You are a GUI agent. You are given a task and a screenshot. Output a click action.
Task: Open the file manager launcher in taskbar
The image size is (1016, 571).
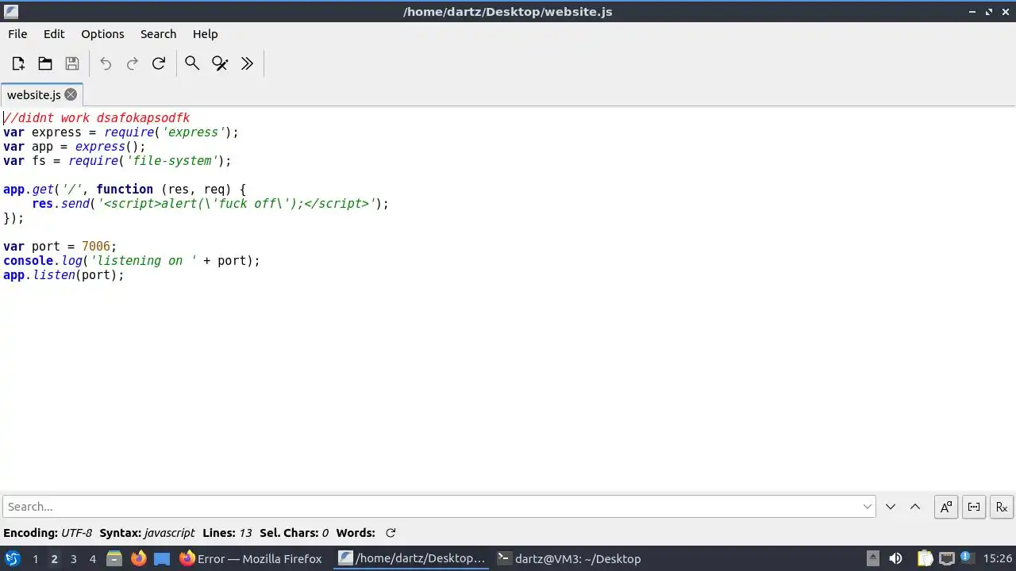(114, 558)
